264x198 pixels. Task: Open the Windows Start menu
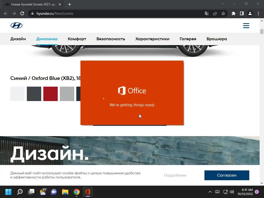pyautogui.click(x=8, y=192)
